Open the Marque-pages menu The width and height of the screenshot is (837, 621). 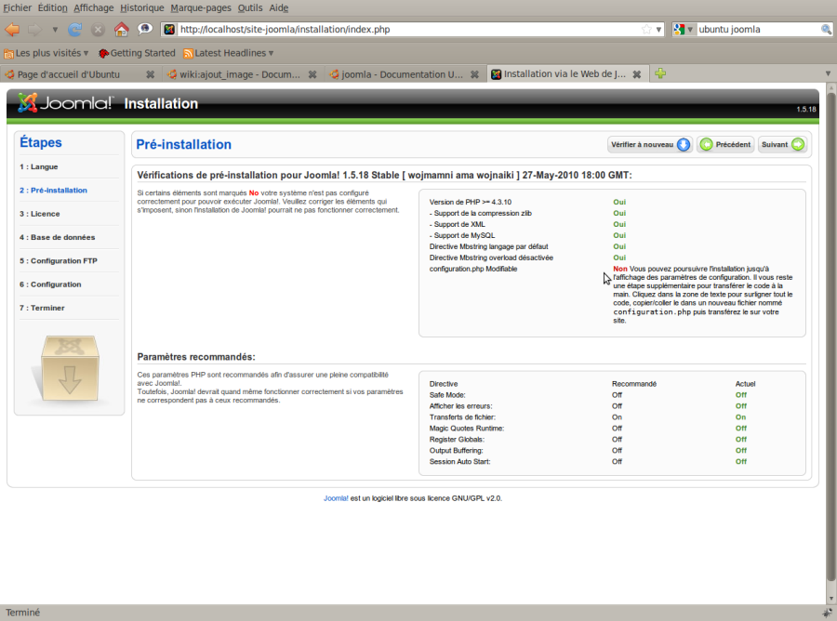pos(201,8)
